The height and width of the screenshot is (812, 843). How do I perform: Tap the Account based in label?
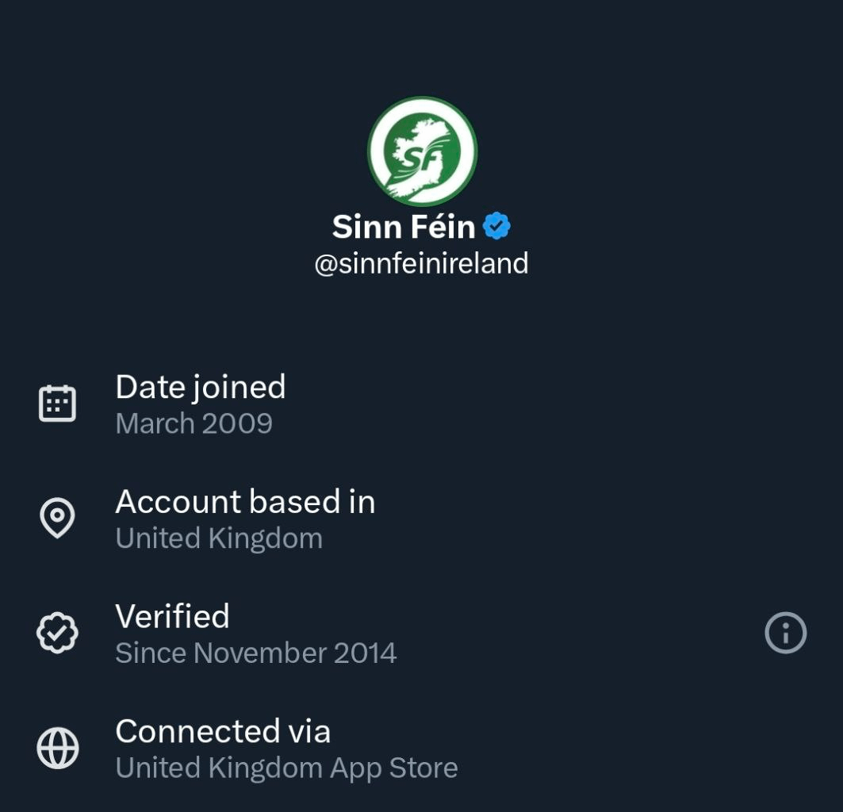point(245,502)
